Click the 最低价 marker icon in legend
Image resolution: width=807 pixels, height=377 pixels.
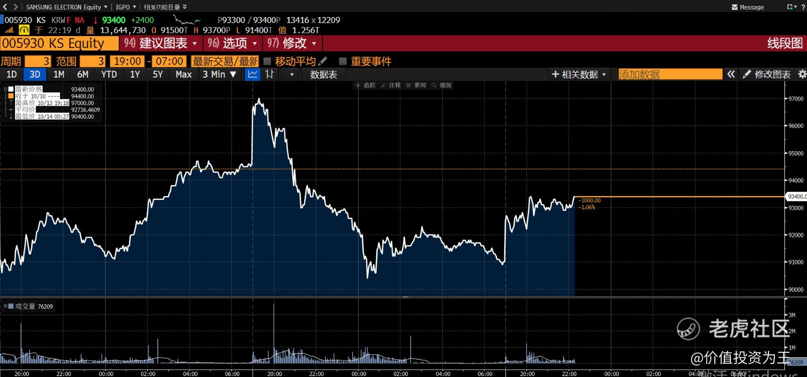(11, 116)
